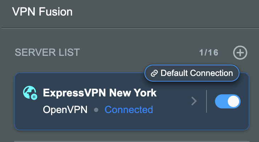Click the Default Connection text label
This screenshot has height=142, width=259.
click(x=197, y=73)
